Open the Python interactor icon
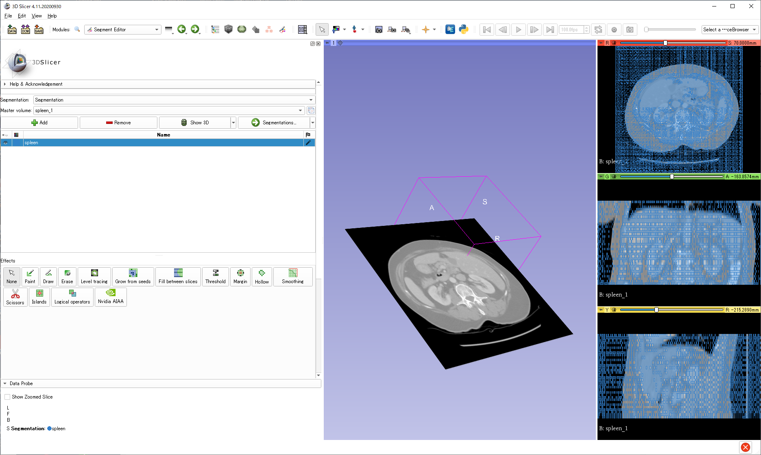 [464, 29]
